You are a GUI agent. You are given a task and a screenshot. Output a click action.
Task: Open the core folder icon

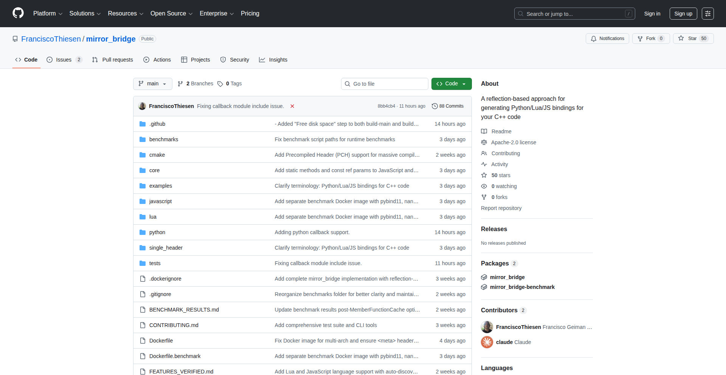click(x=143, y=170)
